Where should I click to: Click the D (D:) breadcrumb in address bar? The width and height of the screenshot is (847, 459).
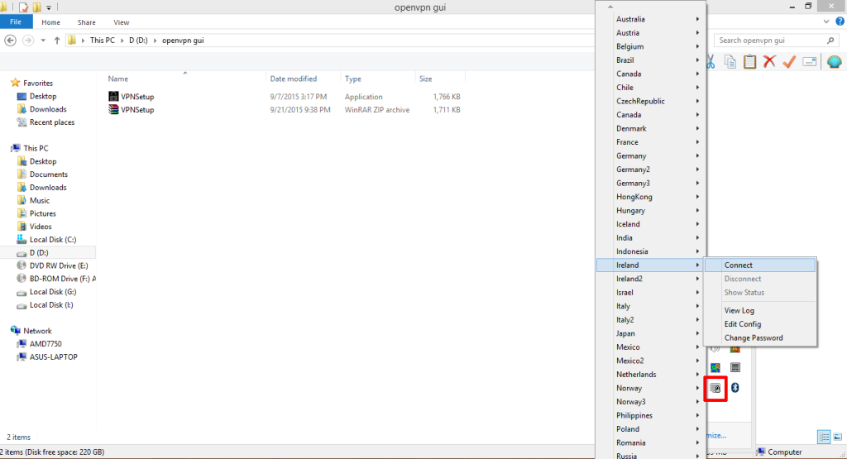point(138,41)
